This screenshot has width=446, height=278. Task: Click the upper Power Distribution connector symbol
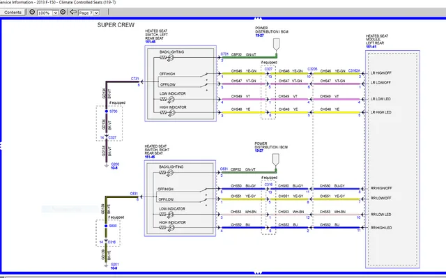[276, 45]
